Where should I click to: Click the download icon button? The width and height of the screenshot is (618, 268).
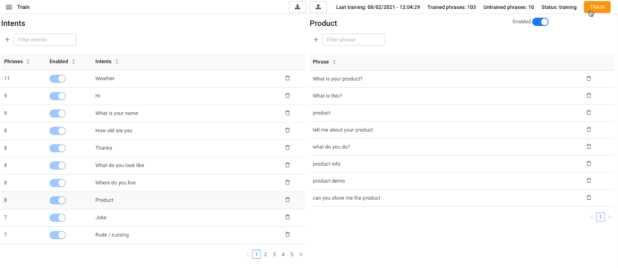pos(297,7)
